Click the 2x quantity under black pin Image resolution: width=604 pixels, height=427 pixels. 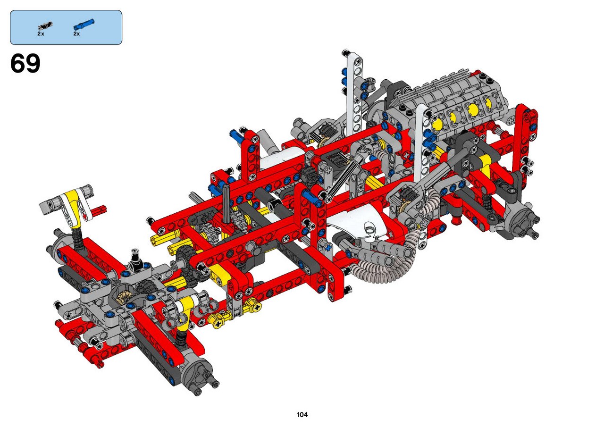point(41,34)
